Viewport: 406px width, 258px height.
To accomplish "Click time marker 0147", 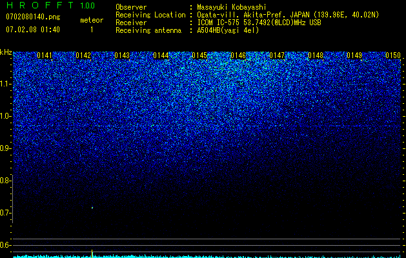I will [x=277, y=55].
